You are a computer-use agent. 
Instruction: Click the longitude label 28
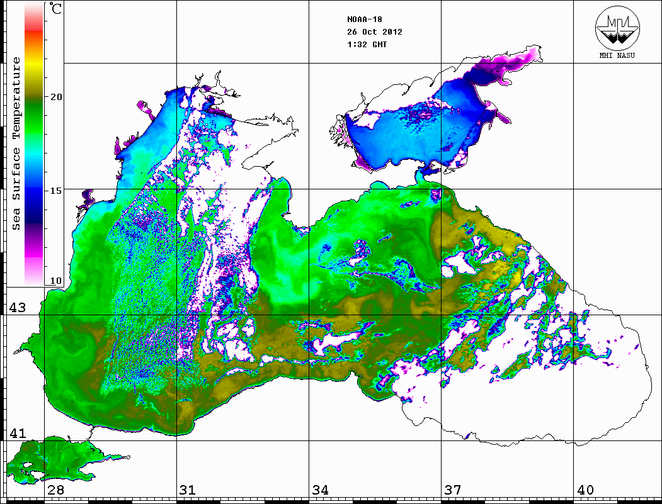pos(55,490)
